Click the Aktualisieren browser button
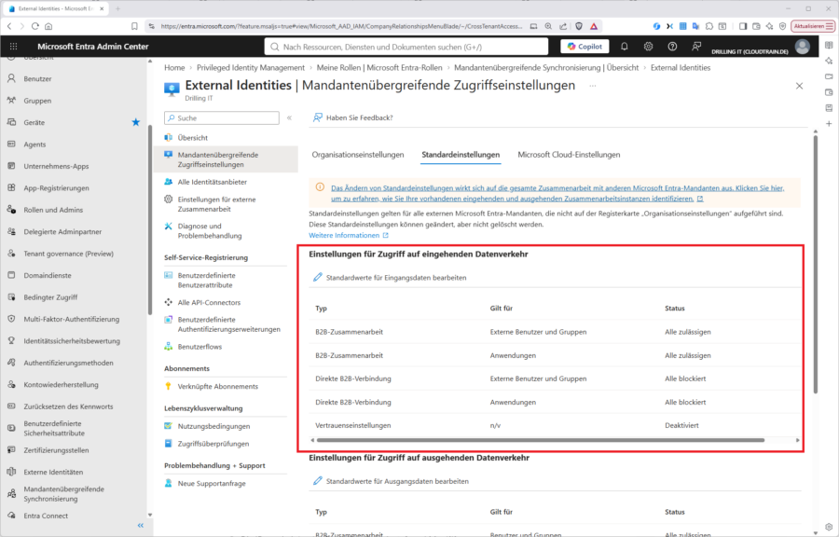The height and width of the screenshot is (537, 839). tap(813, 26)
